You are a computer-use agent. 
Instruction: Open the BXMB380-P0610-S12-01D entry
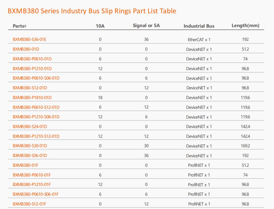(36, 107)
